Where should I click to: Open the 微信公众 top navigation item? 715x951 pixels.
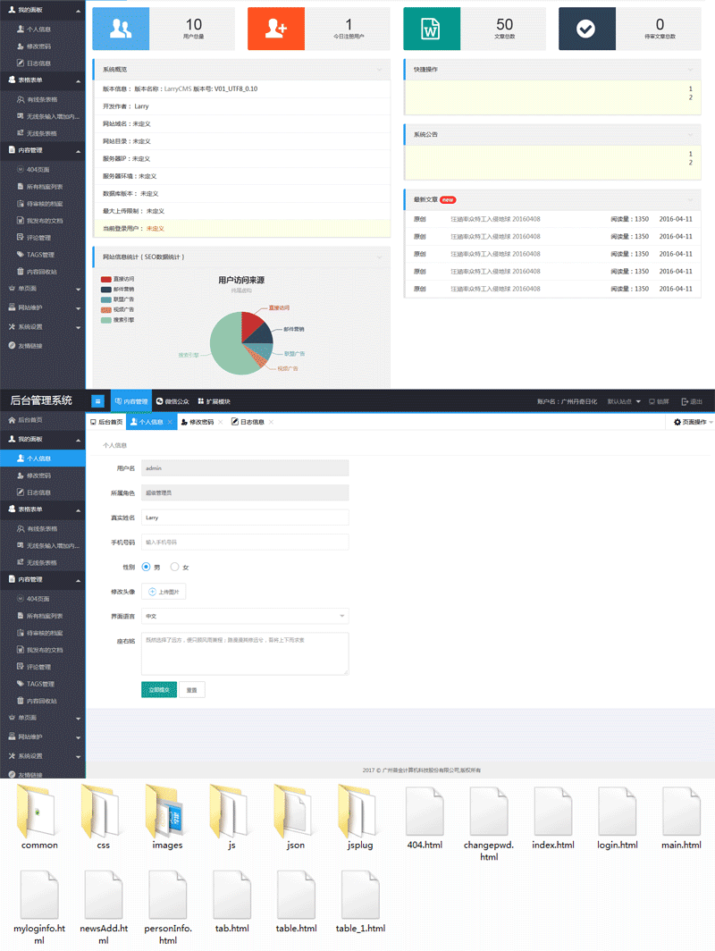click(172, 402)
